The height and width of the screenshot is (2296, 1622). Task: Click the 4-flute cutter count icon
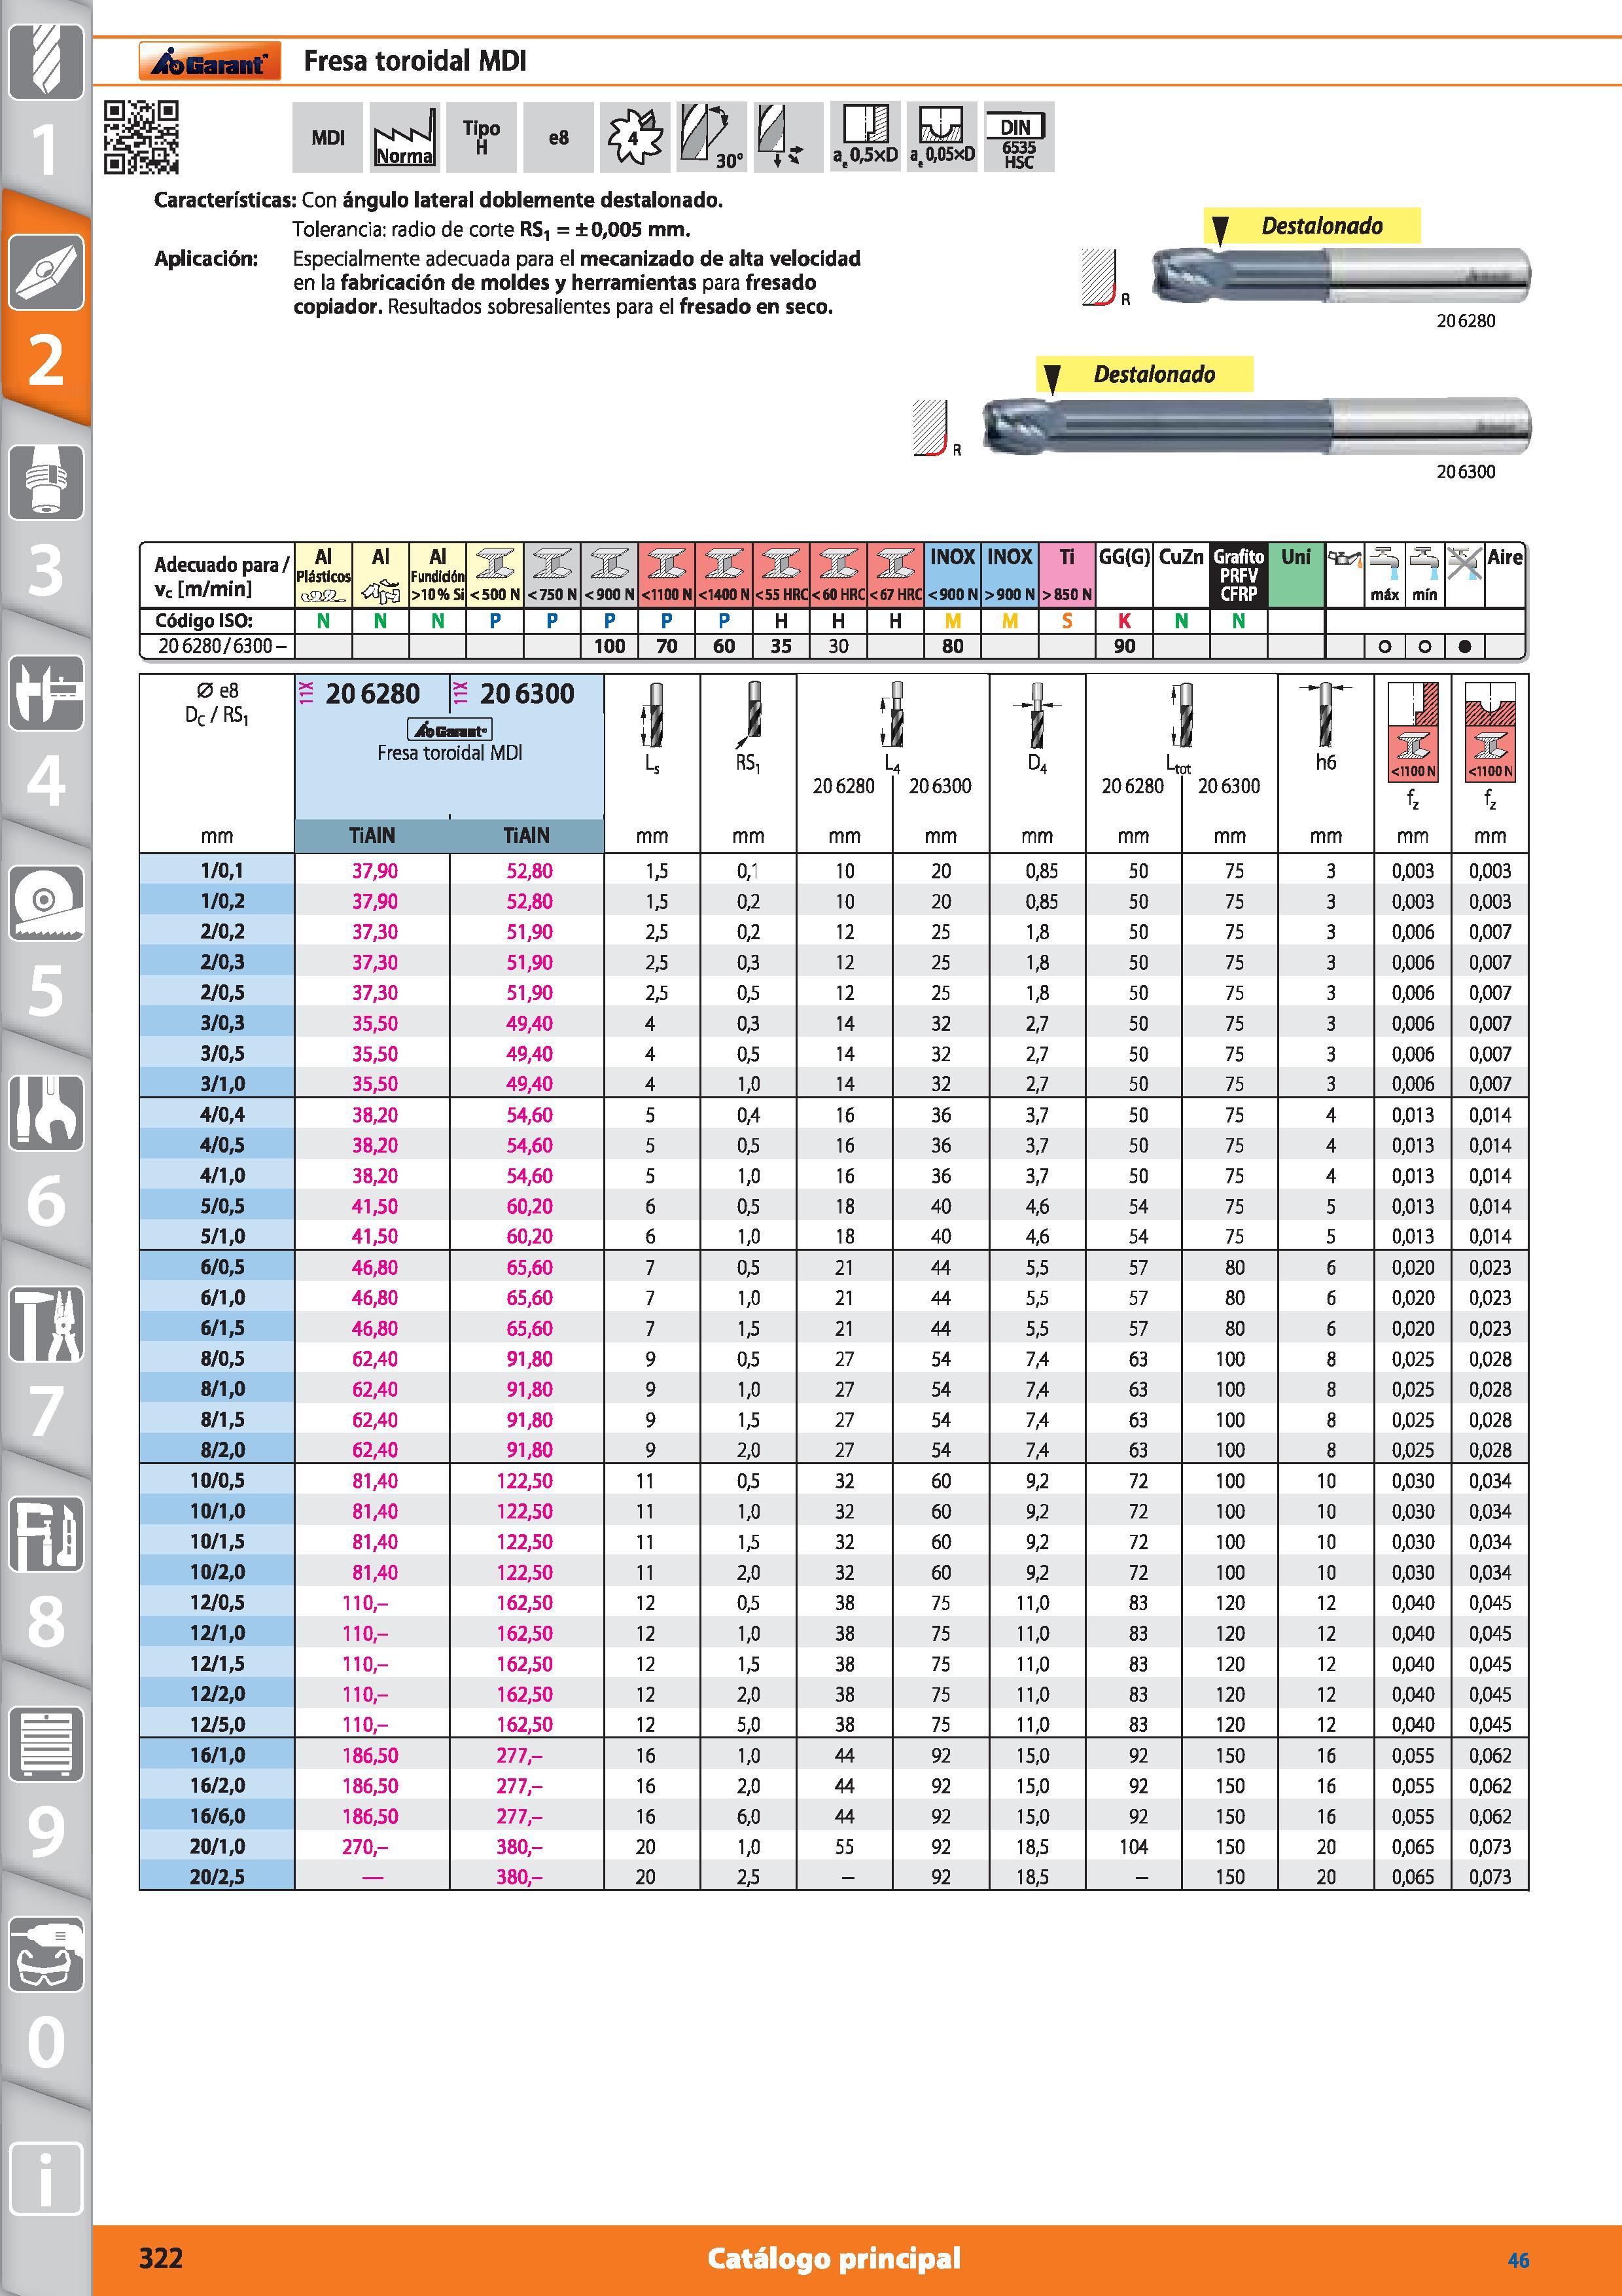click(x=635, y=137)
